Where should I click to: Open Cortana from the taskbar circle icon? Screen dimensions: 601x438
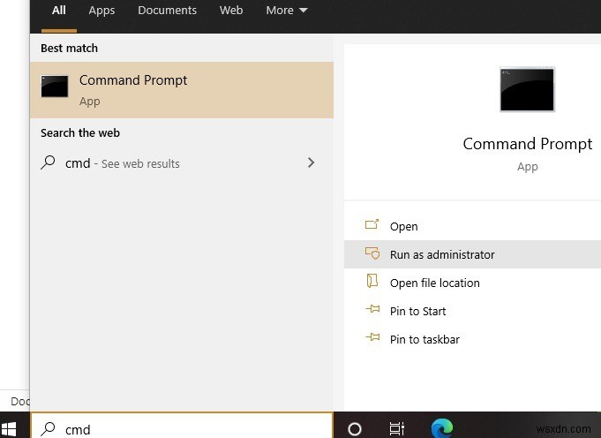point(355,428)
